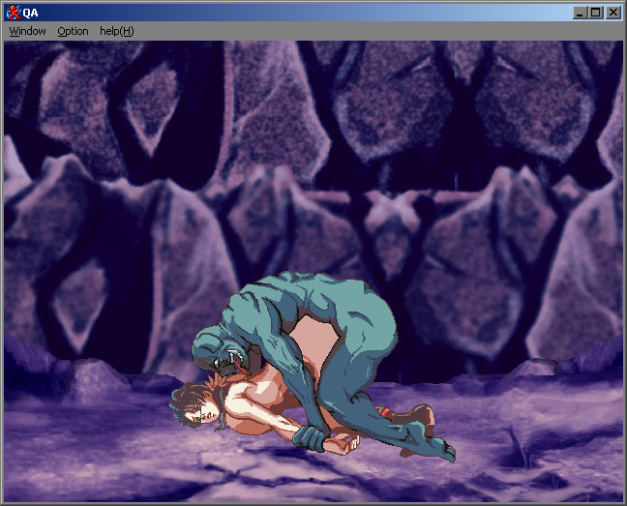Close the QA window
The height and width of the screenshot is (506, 627).
(613, 13)
